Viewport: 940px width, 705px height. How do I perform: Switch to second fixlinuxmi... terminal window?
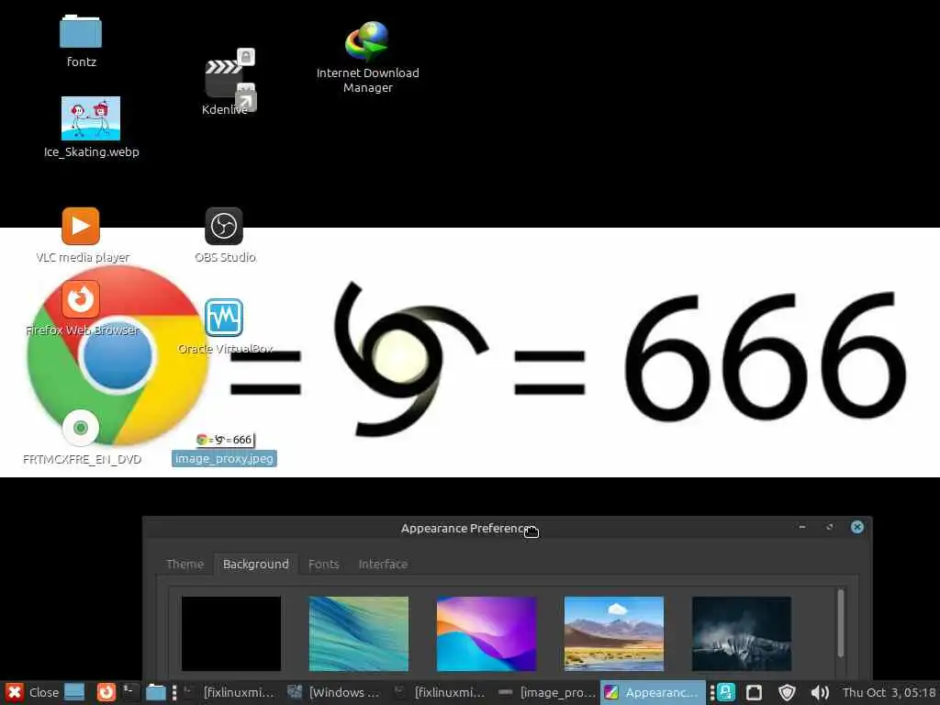tap(441, 692)
